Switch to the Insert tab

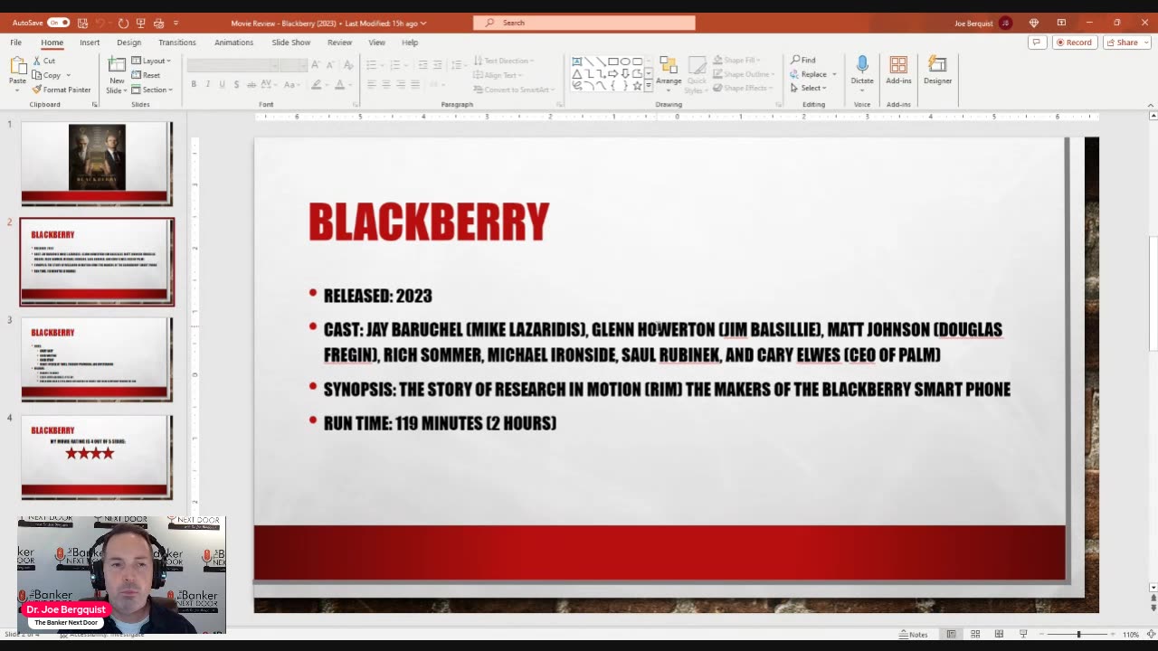[x=90, y=42]
